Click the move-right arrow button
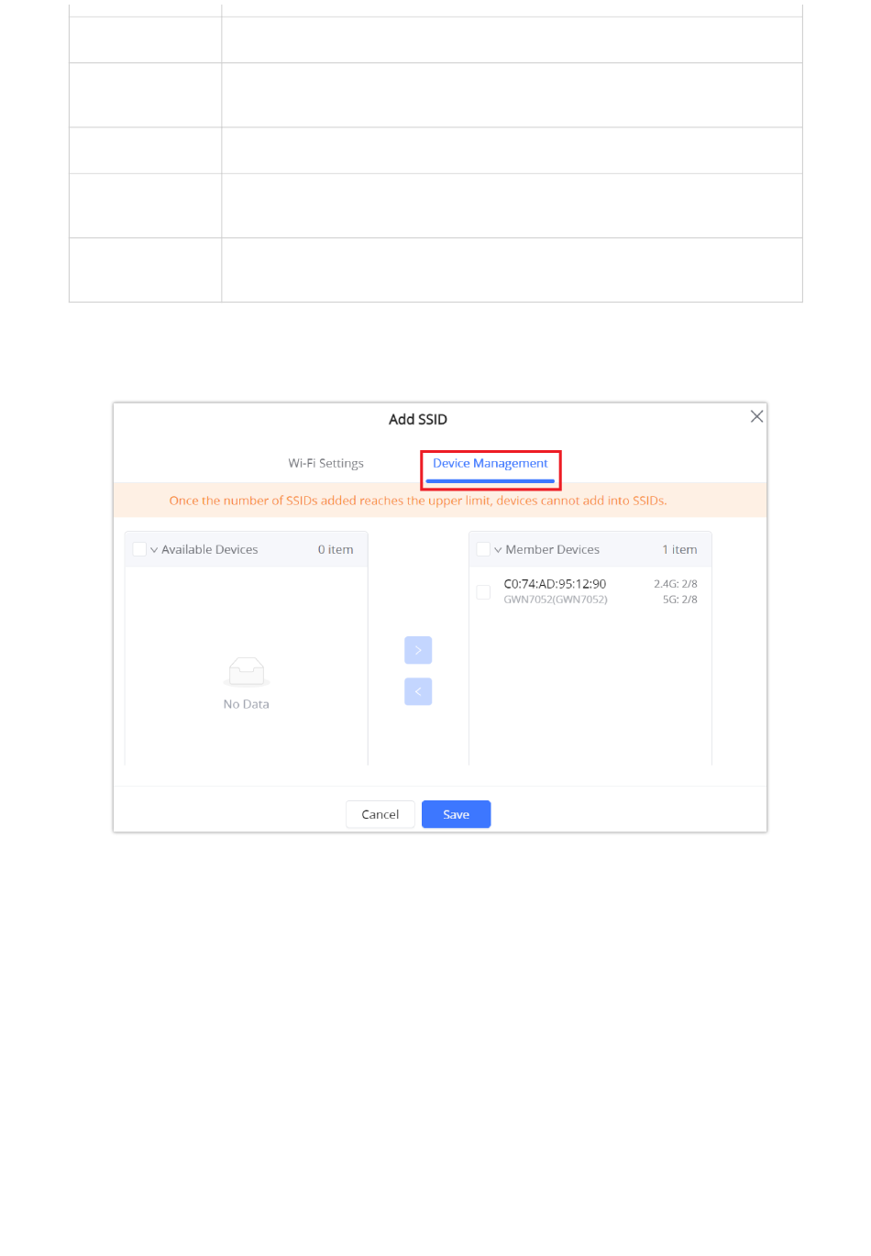Viewport: 871px width, 1256px height. pyautogui.click(x=418, y=650)
